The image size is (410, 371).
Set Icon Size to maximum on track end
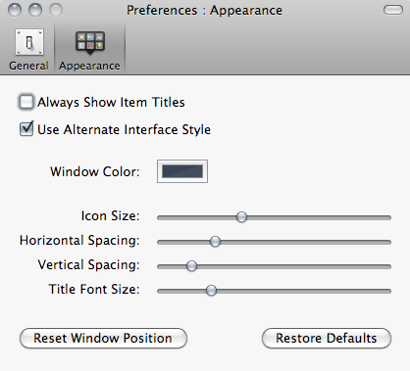tap(389, 217)
